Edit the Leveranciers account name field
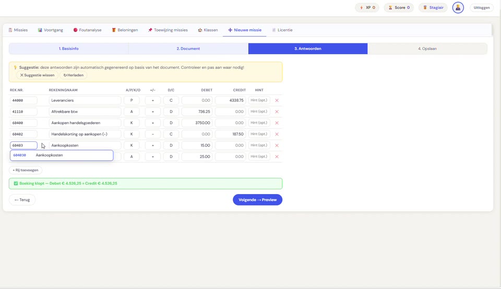 [x=85, y=100]
